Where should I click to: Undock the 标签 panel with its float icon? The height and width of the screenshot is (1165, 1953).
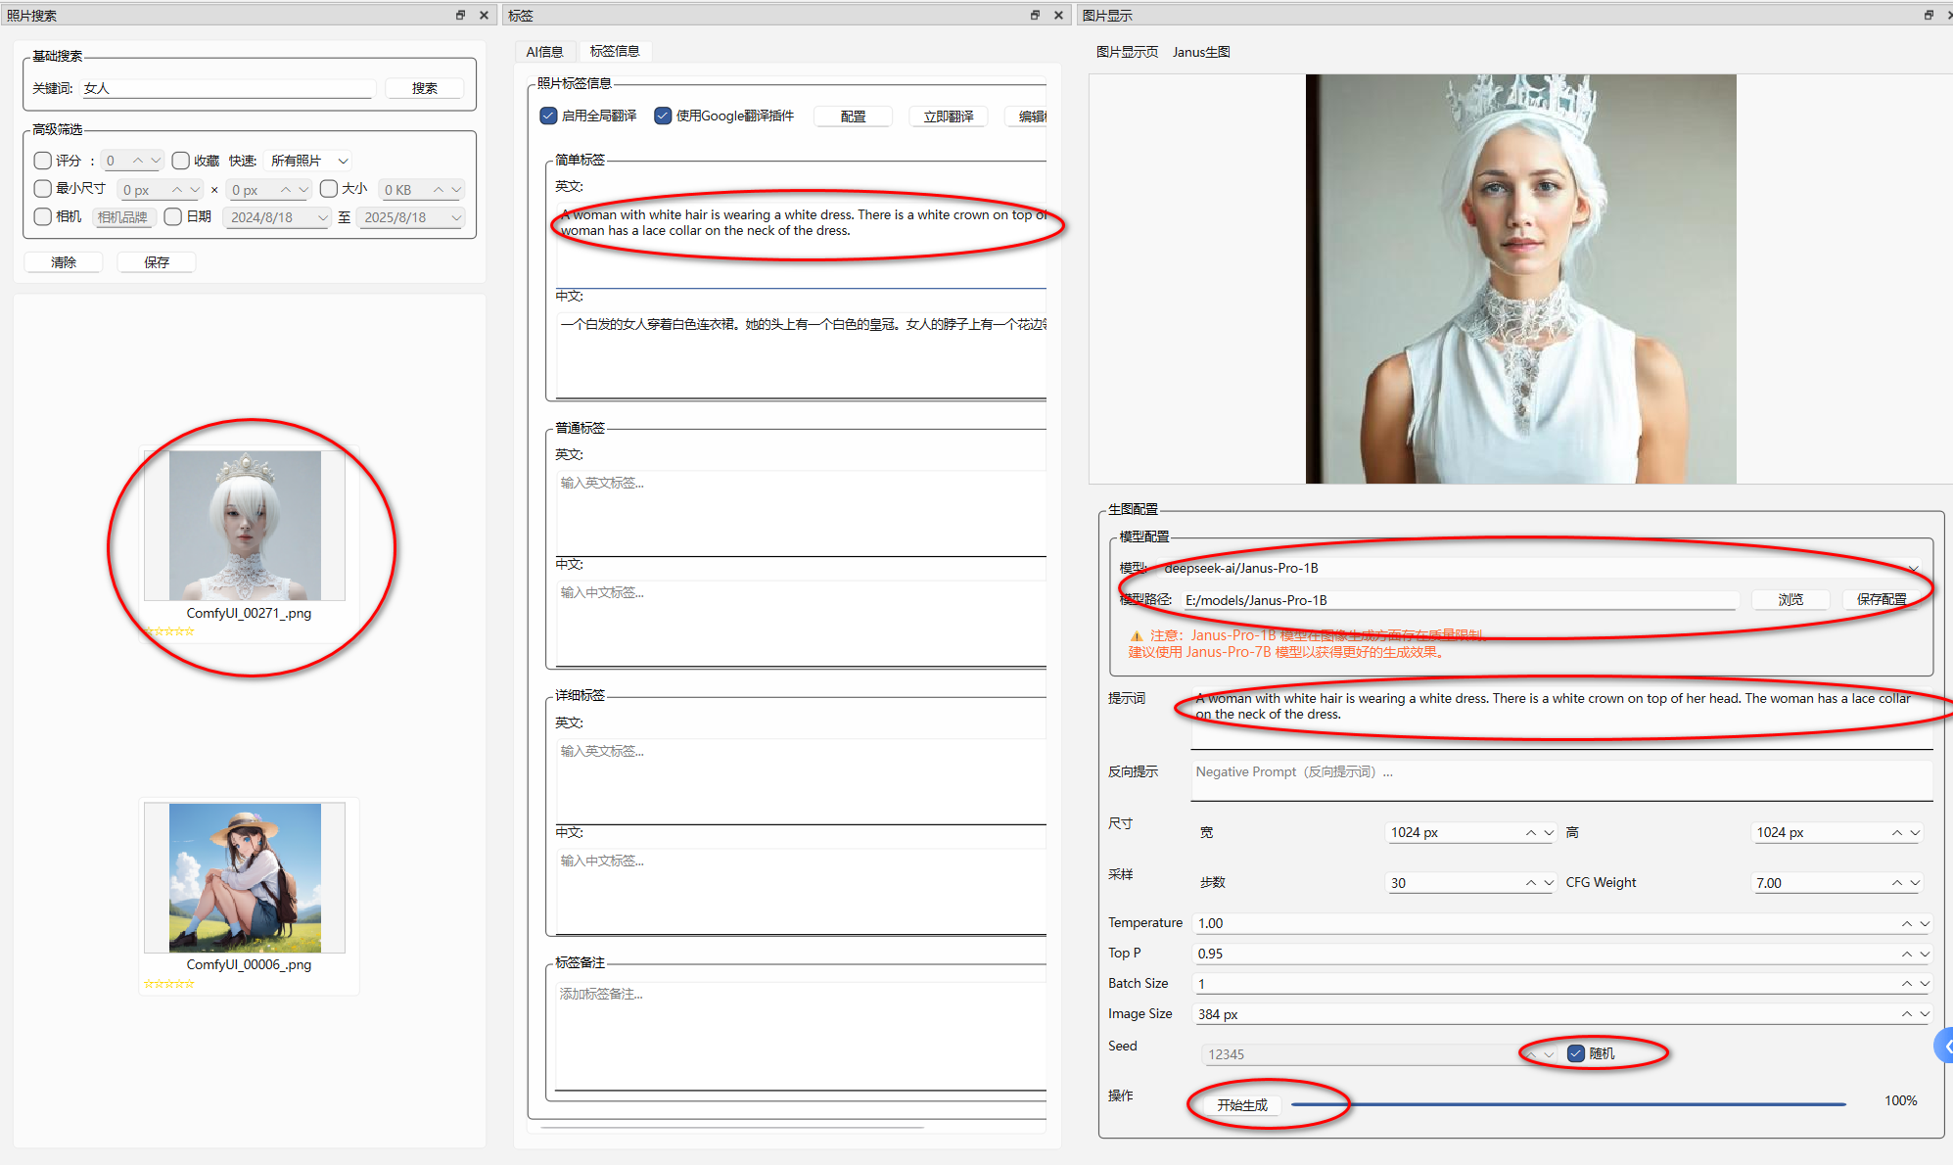pos(1035,15)
